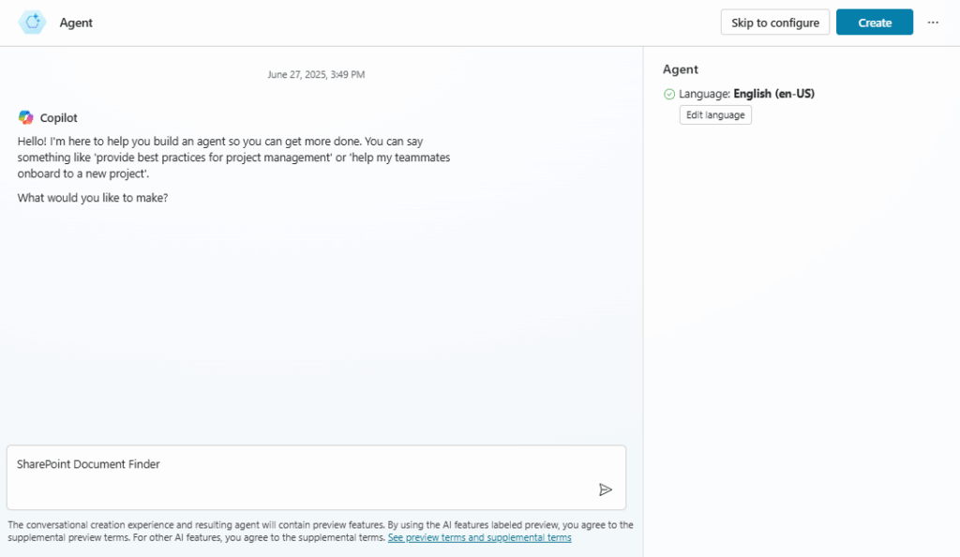
Task: Click the English (en-US) language value
Action: point(773,94)
